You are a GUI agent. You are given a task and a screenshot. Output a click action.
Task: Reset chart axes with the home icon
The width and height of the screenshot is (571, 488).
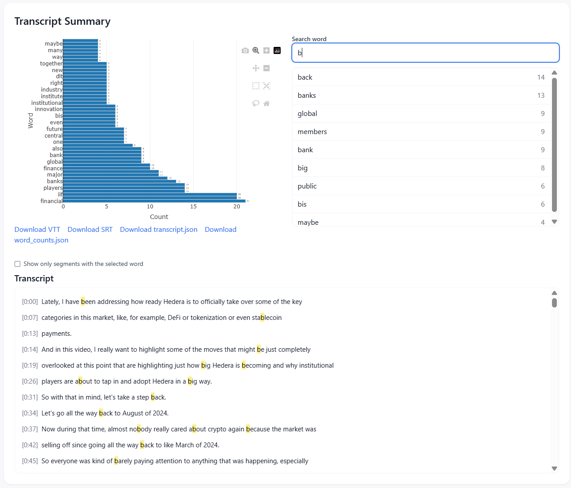pyautogui.click(x=266, y=103)
